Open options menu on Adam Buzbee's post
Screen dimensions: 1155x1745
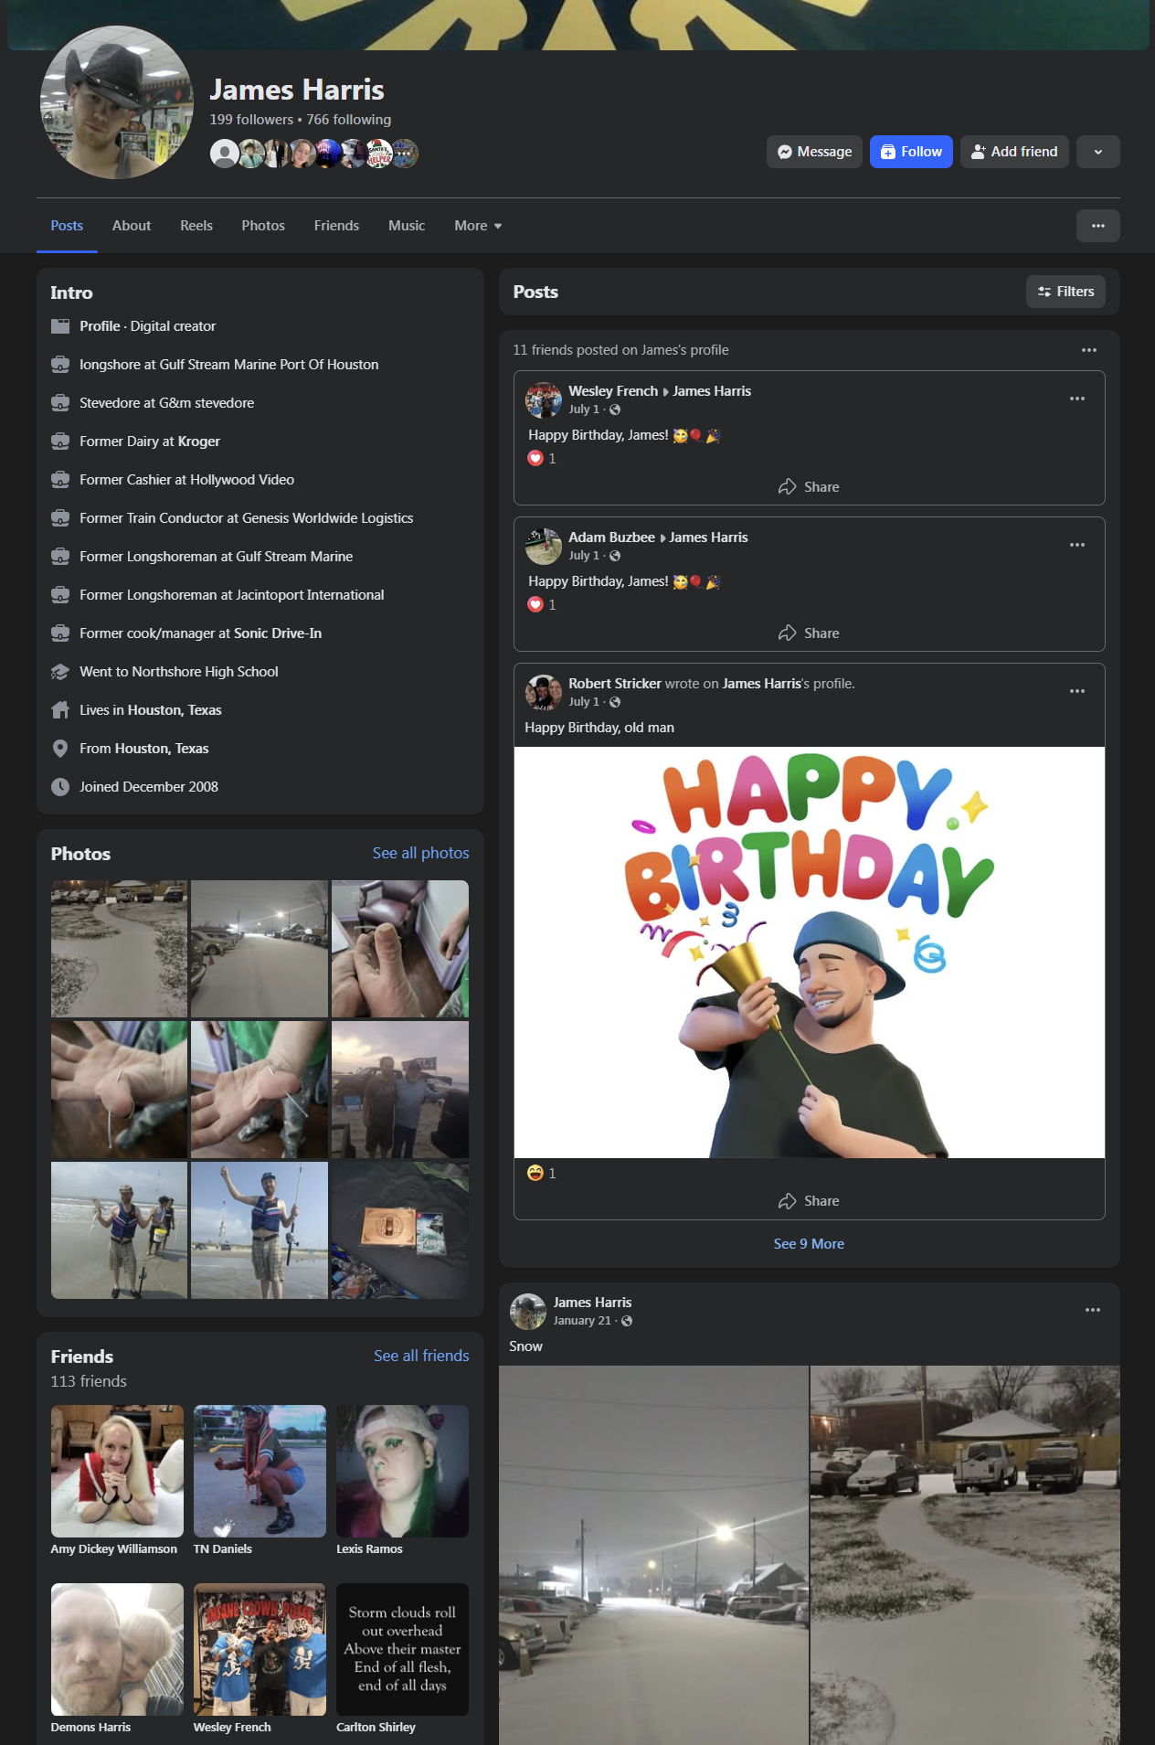click(x=1076, y=545)
